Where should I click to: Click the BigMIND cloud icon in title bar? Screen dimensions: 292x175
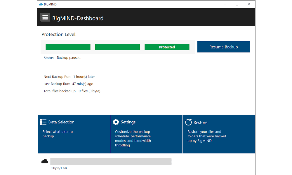tap(41, 4)
